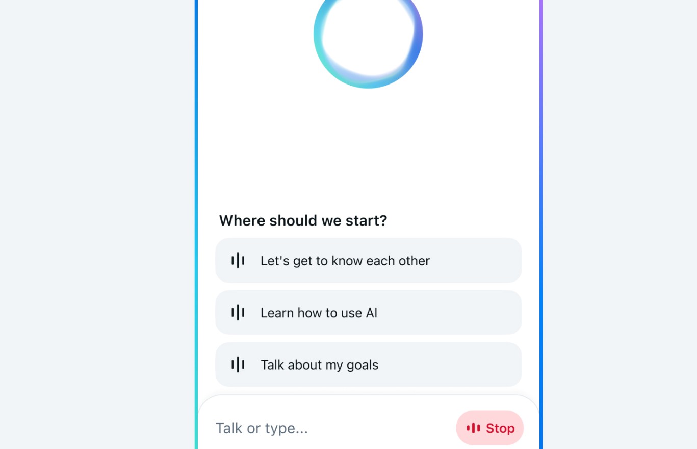Click the red "Stop" text label
Screen dimensions: 697x449
coord(500,428)
